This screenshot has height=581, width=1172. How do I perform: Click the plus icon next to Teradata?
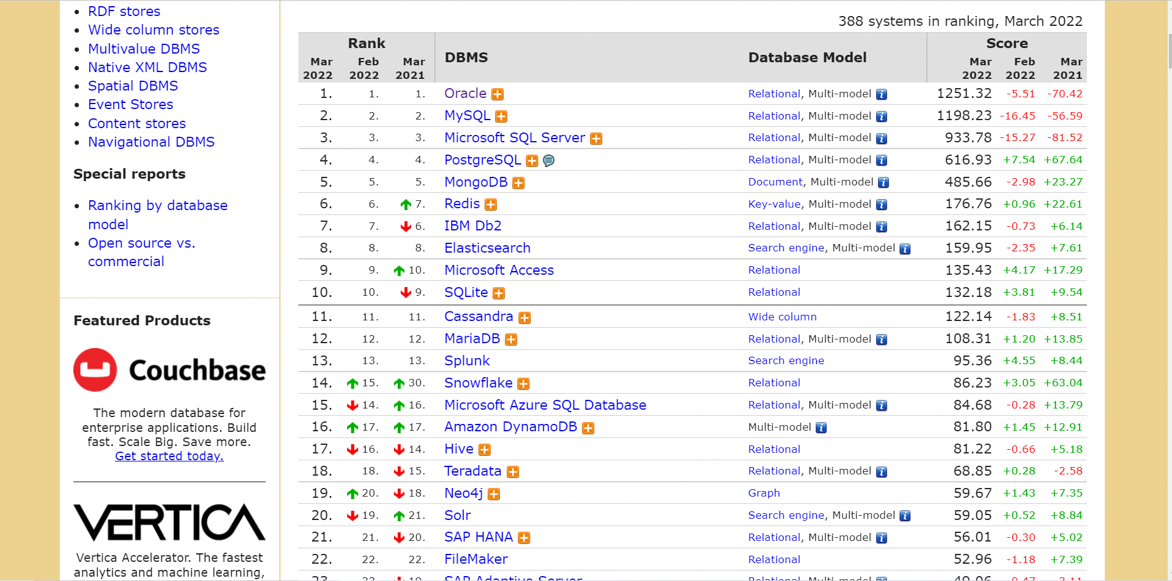coord(513,472)
